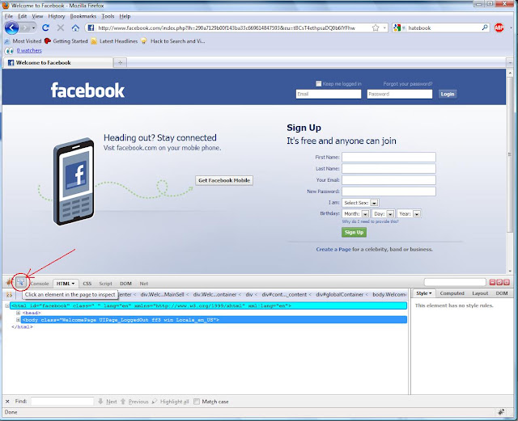Screen dimensions: 518x421
Task: Click the Adblock Plus ABP icon
Action: (x=499, y=27)
